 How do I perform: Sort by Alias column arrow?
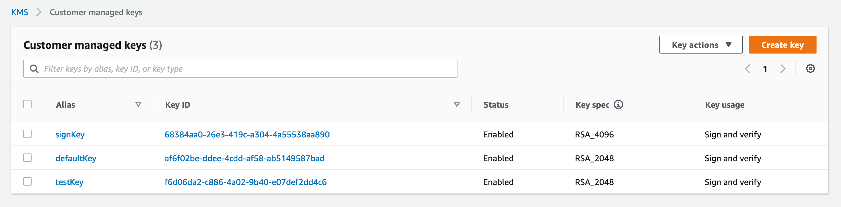(138, 104)
